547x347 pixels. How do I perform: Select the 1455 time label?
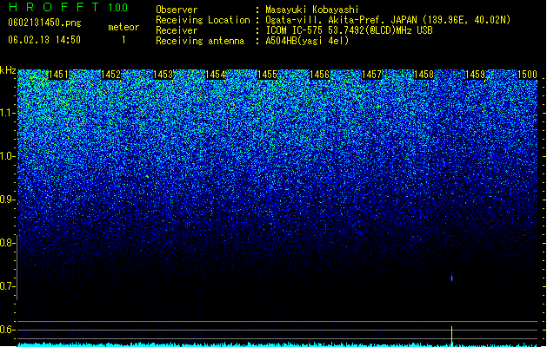point(267,75)
